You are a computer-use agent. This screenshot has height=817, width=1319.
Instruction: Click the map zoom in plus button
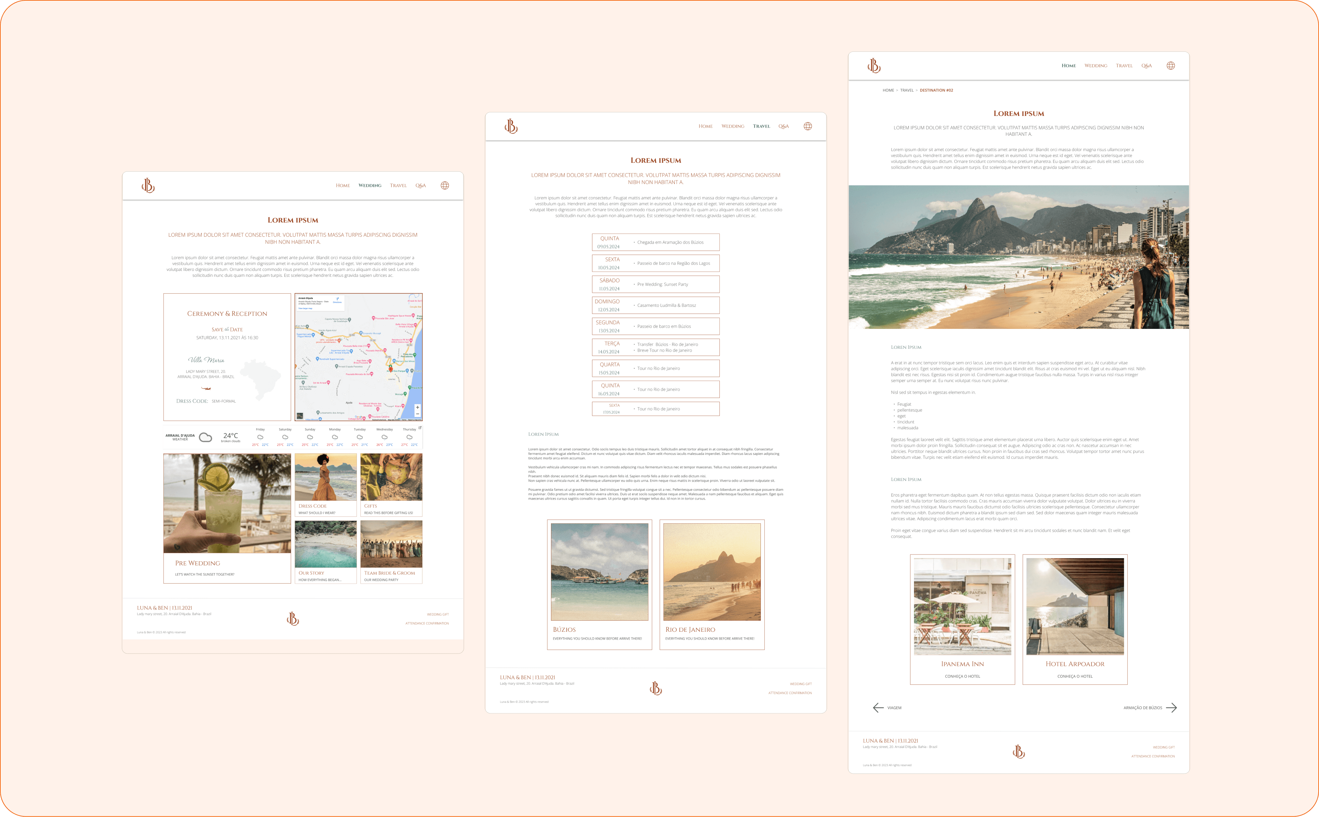coord(417,407)
